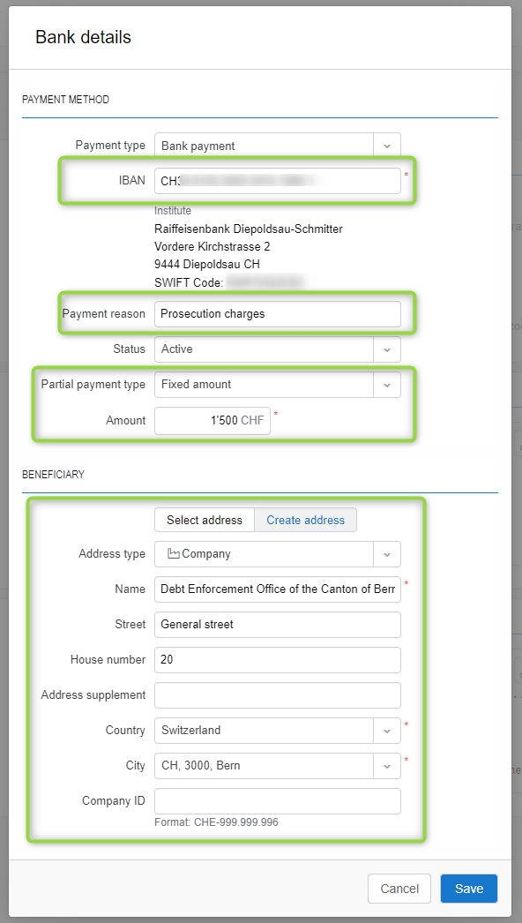Click the Company building icon
The width and height of the screenshot is (522, 923).
pyautogui.click(x=174, y=553)
